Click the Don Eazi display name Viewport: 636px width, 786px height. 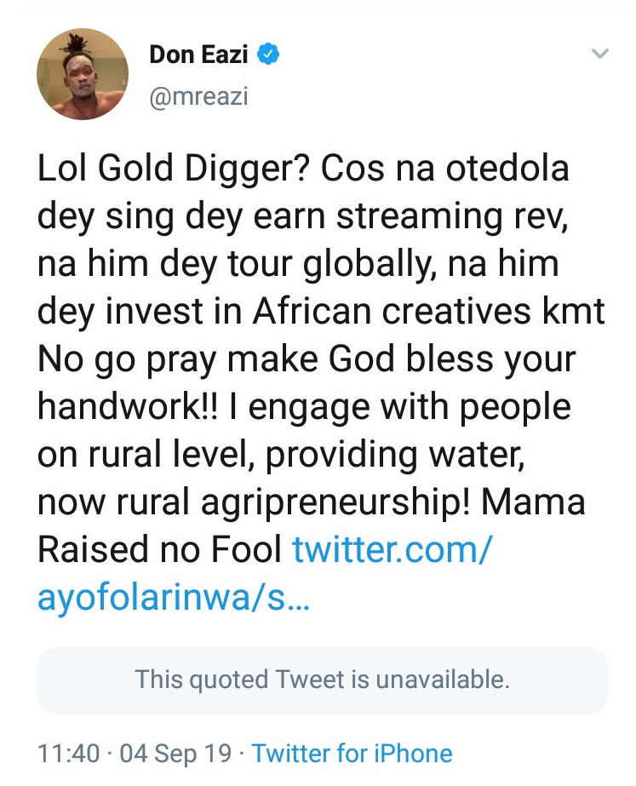(200, 55)
